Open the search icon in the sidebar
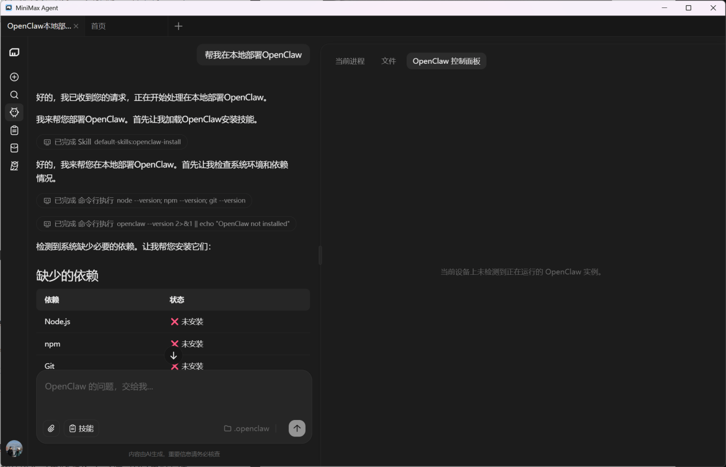 (x=14, y=95)
